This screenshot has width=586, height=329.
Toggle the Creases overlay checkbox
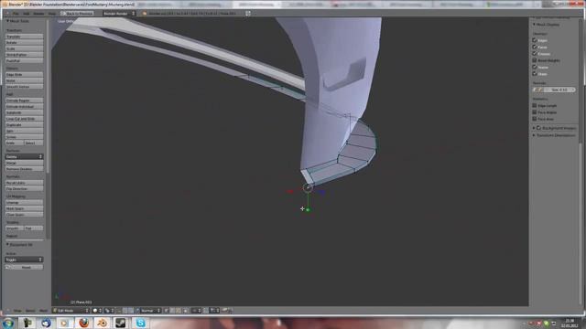(x=535, y=53)
